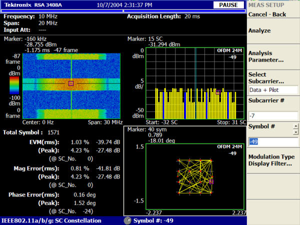Click the Symbol # input field showing -49

[x=270, y=142]
